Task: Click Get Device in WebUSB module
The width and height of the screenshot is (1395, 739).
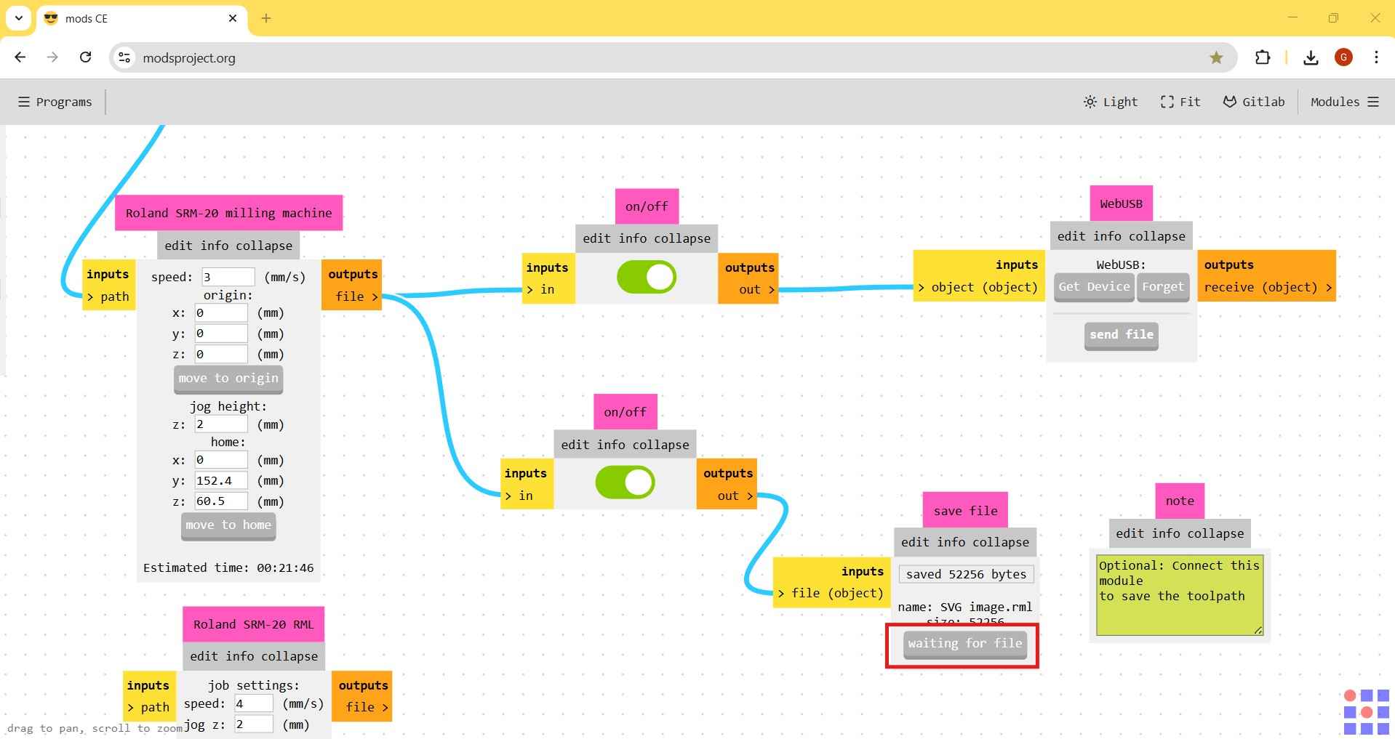Action: click(1094, 287)
